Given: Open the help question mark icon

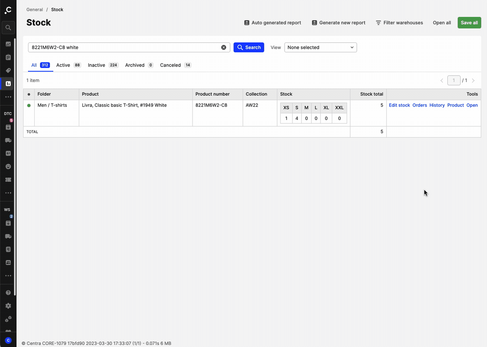Looking at the screenshot, I should 8,293.
